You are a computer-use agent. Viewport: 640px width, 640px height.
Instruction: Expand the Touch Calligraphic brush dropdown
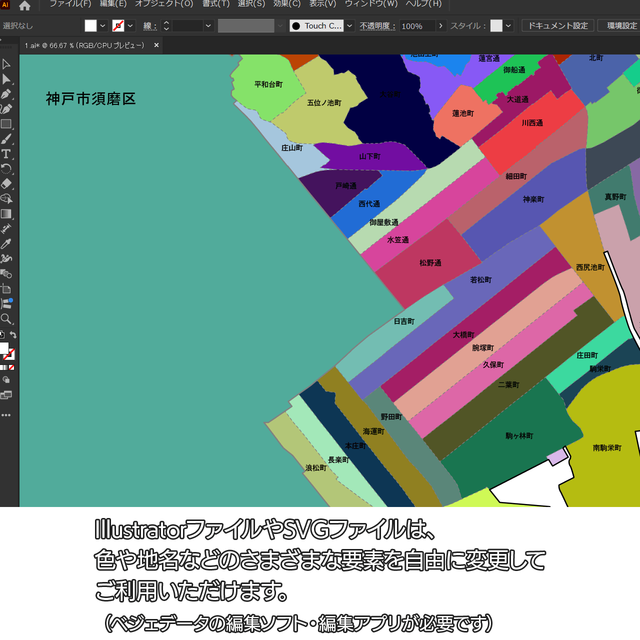pos(349,26)
